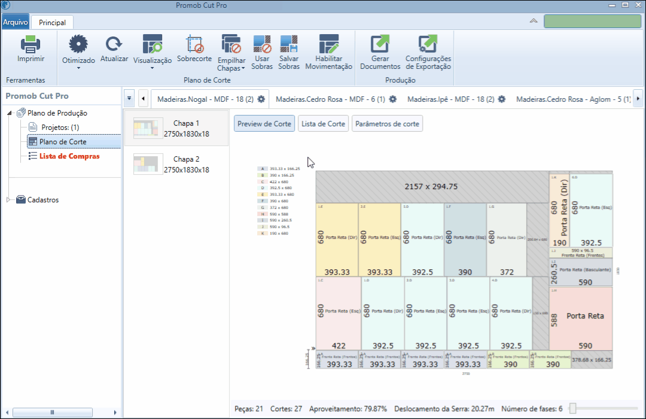Select Projetos: (1) in the tree

pos(60,127)
